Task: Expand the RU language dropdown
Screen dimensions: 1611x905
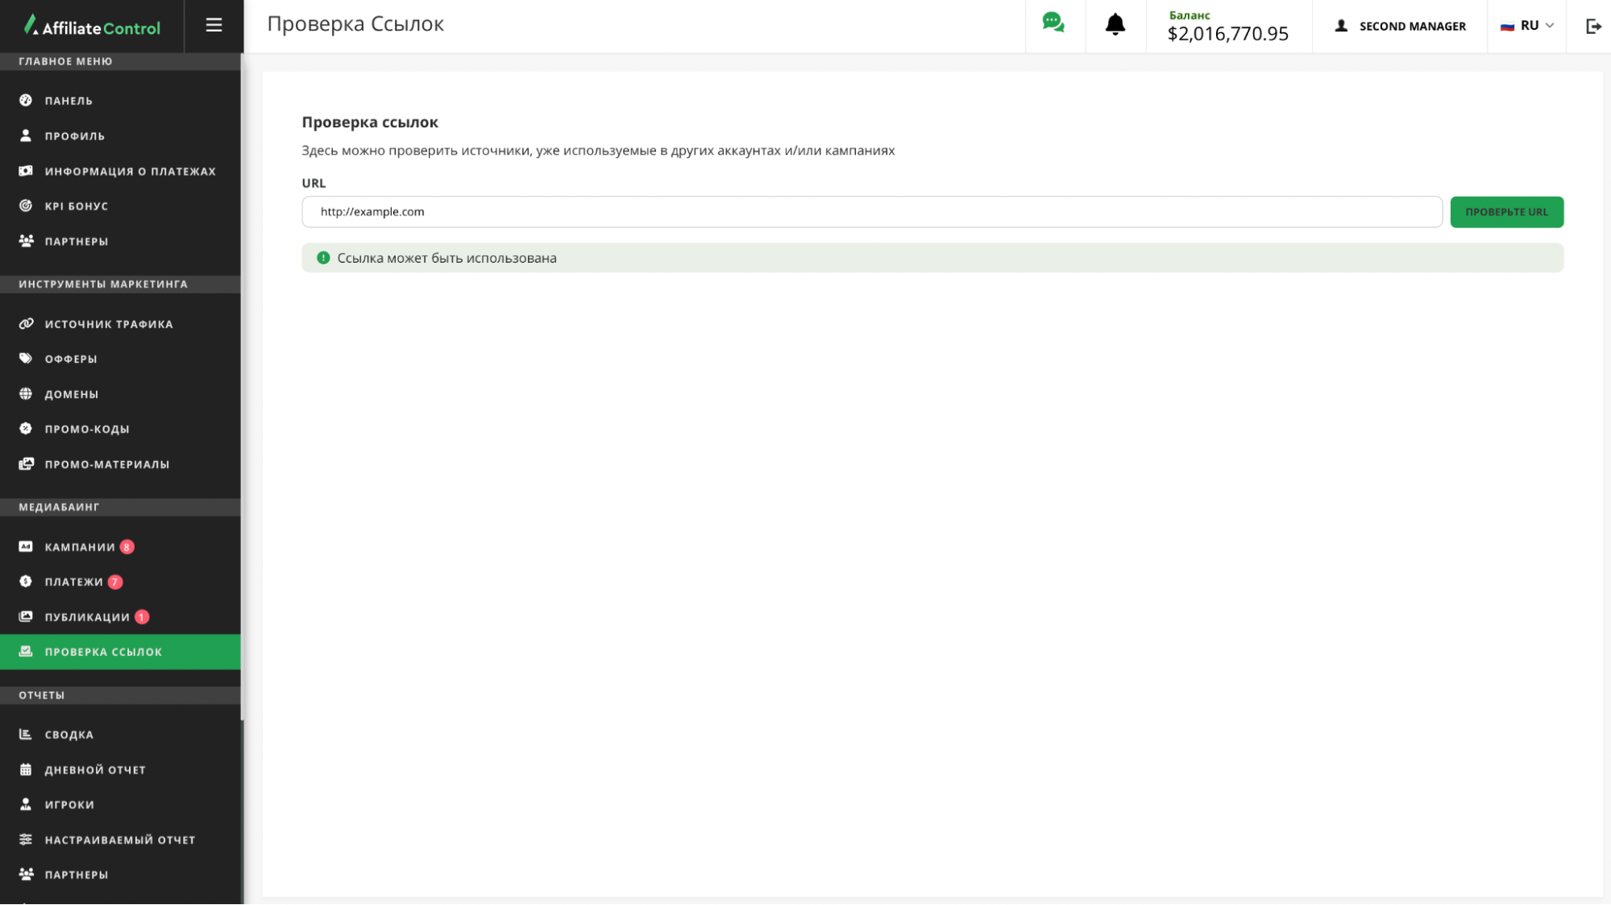Action: tap(1527, 26)
